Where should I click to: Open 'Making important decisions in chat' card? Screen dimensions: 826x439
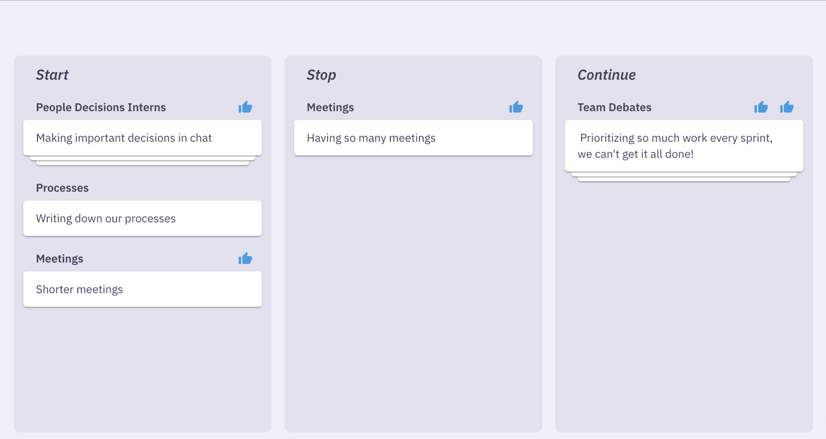(142, 138)
